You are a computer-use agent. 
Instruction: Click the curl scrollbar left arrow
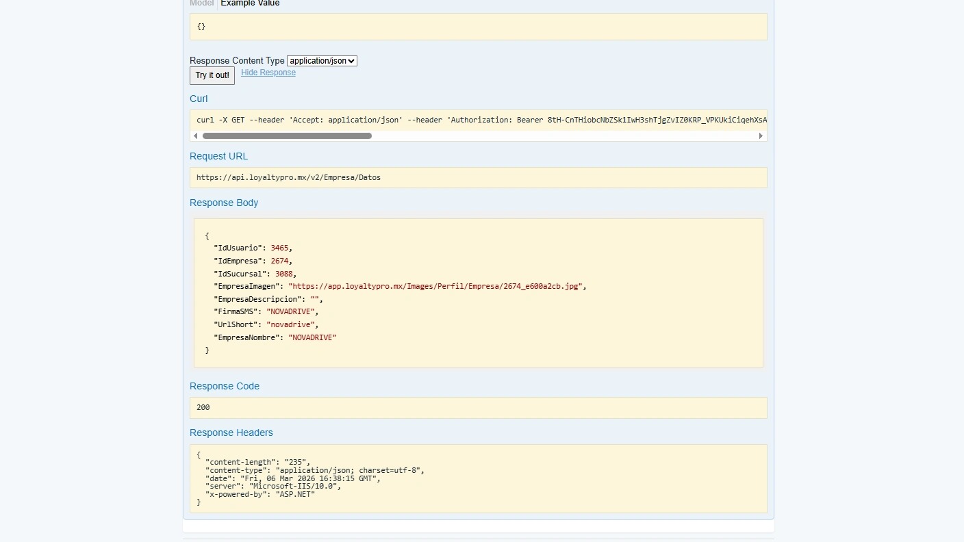click(x=196, y=136)
